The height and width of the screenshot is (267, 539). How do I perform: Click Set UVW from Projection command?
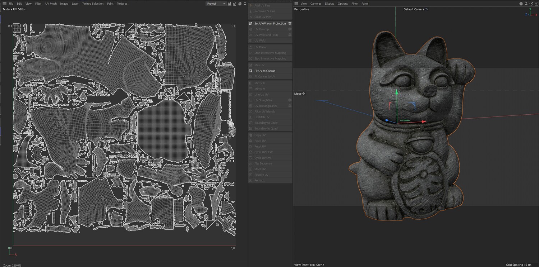(270, 23)
